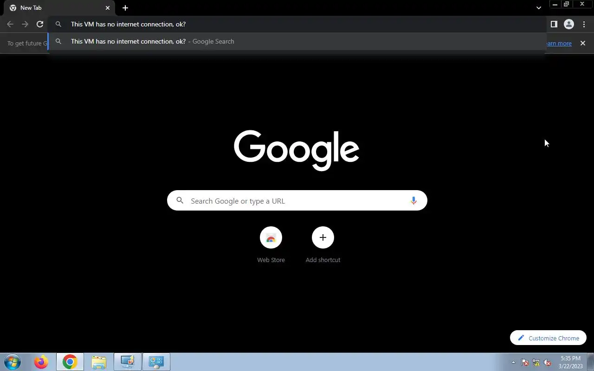Open Customize Chrome
594x371 pixels.
click(548, 338)
